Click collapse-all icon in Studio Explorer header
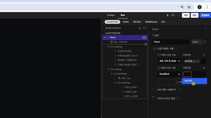Image resolution: width=211 pixels, height=118 pixels. click(x=144, y=28)
